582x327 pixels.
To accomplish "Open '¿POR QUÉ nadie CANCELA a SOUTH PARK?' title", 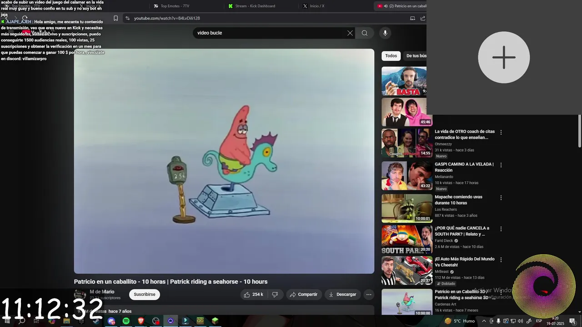I will coord(462,231).
